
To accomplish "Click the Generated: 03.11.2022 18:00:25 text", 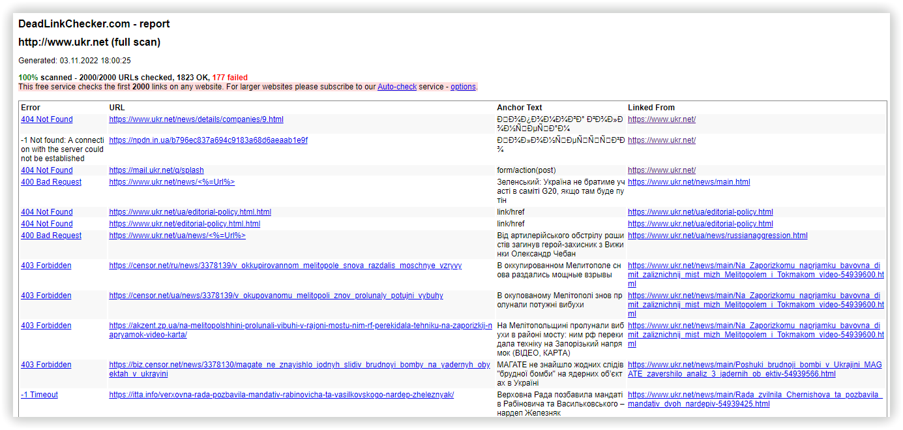I will tap(74, 61).
